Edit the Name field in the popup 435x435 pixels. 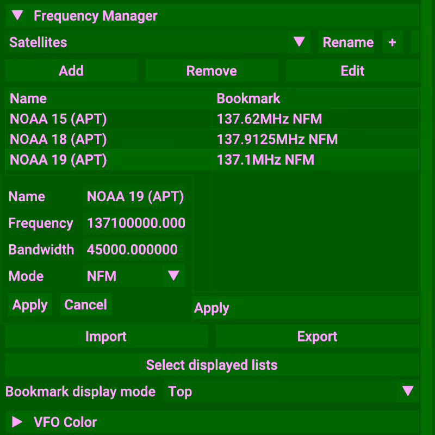click(134, 196)
